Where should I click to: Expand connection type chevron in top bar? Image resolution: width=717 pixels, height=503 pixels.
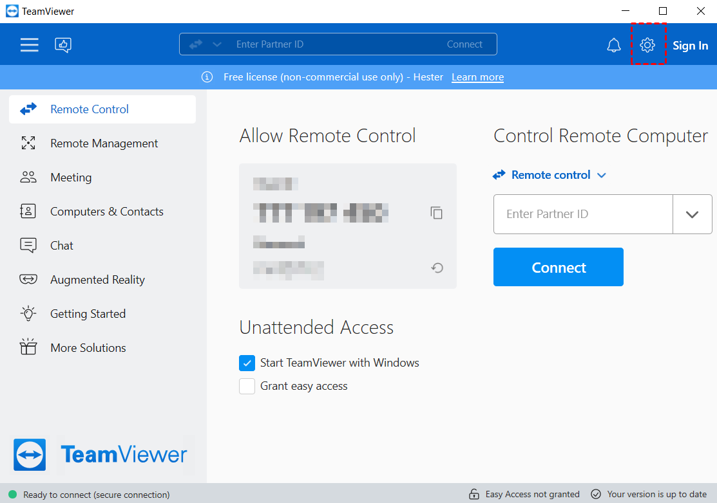point(216,44)
